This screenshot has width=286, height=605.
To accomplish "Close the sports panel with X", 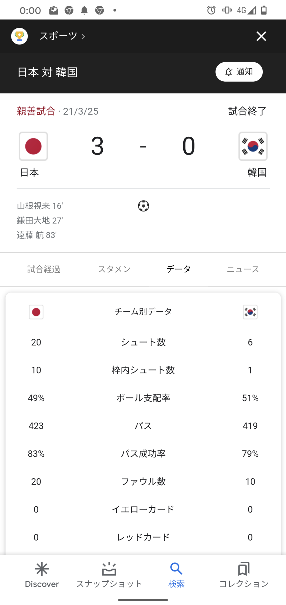I will (261, 36).
